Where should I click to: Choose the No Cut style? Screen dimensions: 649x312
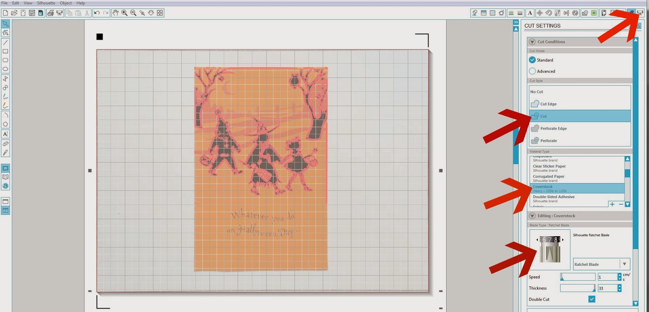pyautogui.click(x=580, y=92)
